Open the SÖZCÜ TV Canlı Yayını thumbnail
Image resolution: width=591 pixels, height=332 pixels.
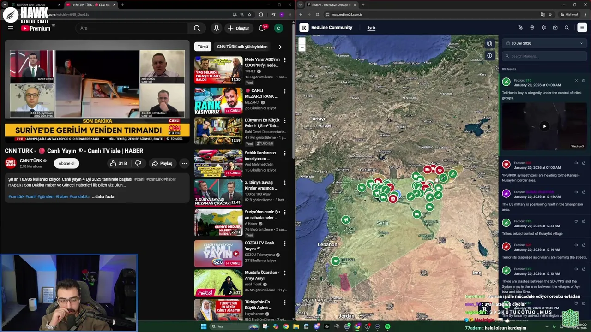tap(218, 253)
